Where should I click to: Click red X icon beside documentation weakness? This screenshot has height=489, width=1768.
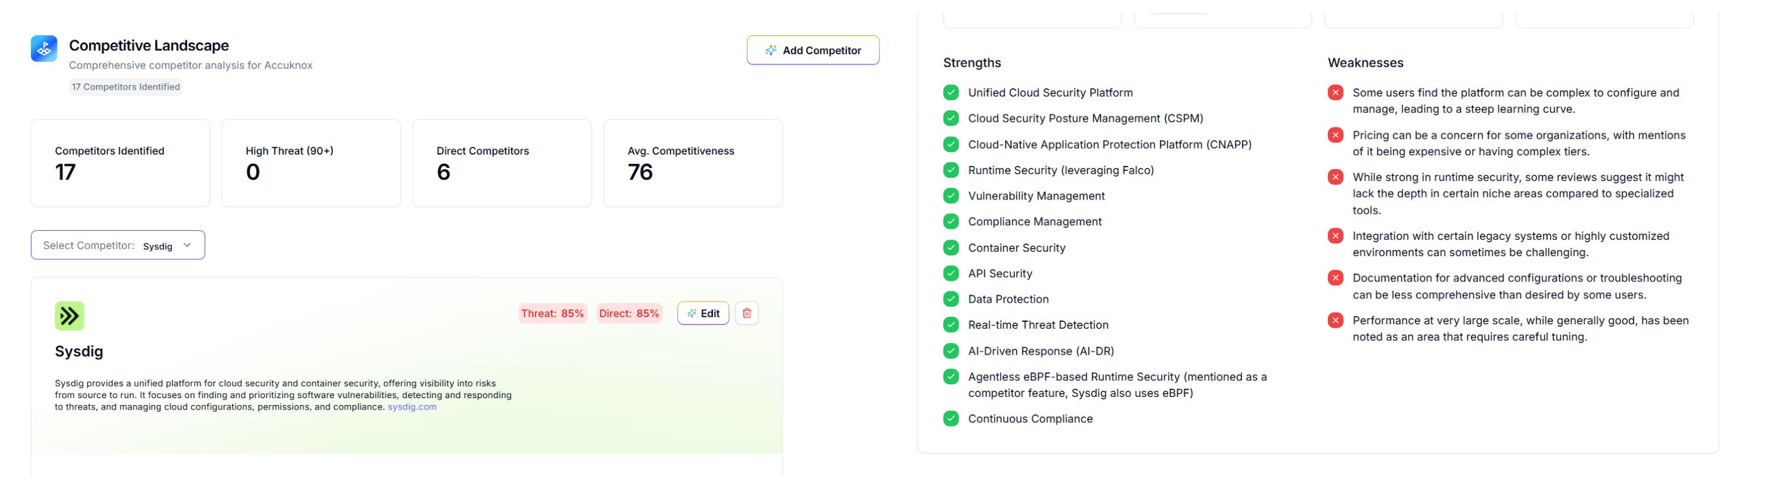tap(1335, 278)
